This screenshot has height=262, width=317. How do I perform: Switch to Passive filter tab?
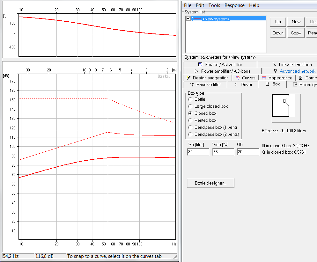(x=205, y=84)
